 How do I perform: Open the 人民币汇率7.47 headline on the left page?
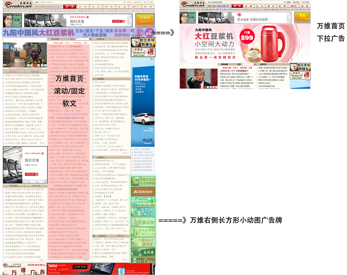click(66, 46)
